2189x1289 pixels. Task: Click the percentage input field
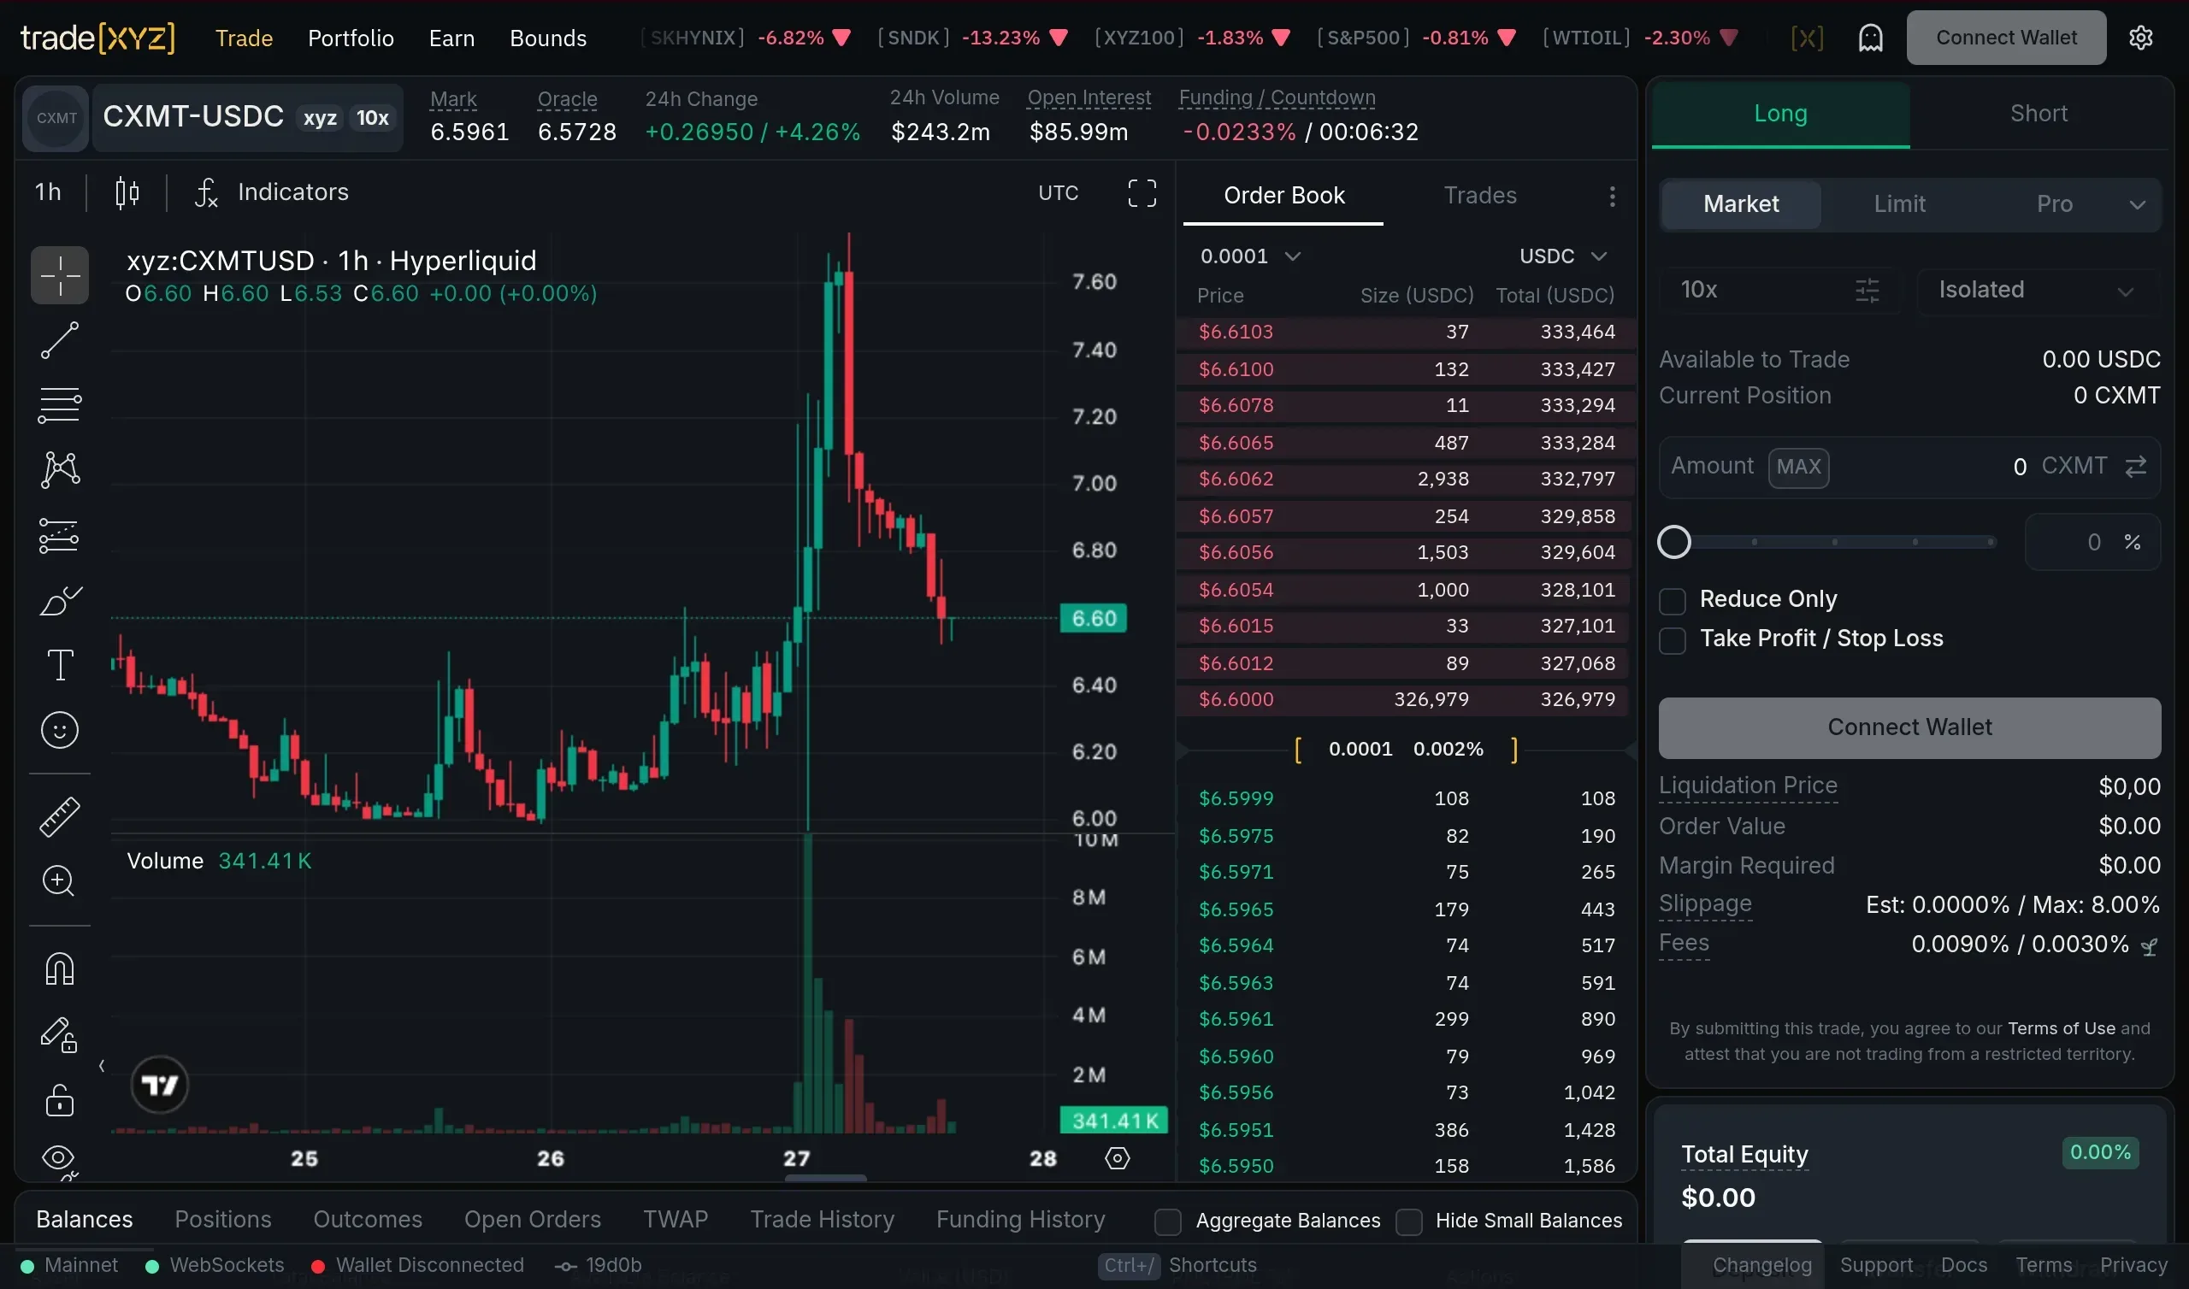click(2092, 542)
